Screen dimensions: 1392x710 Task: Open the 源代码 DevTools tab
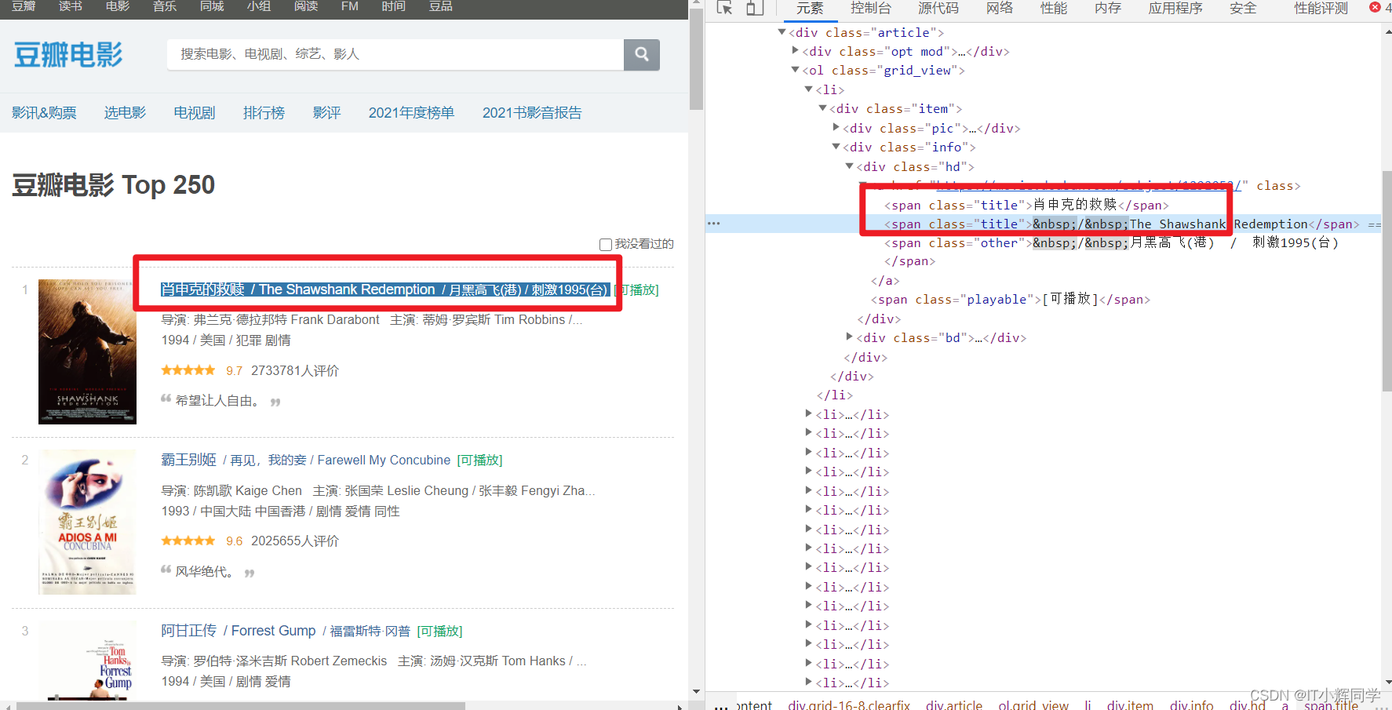pyautogui.click(x=938, y=8)
